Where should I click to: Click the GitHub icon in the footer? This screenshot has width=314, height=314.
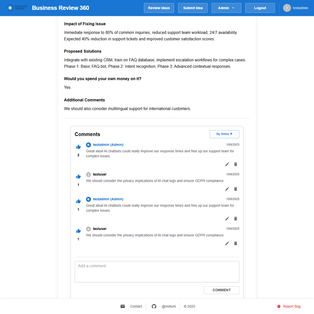(153, 306)
